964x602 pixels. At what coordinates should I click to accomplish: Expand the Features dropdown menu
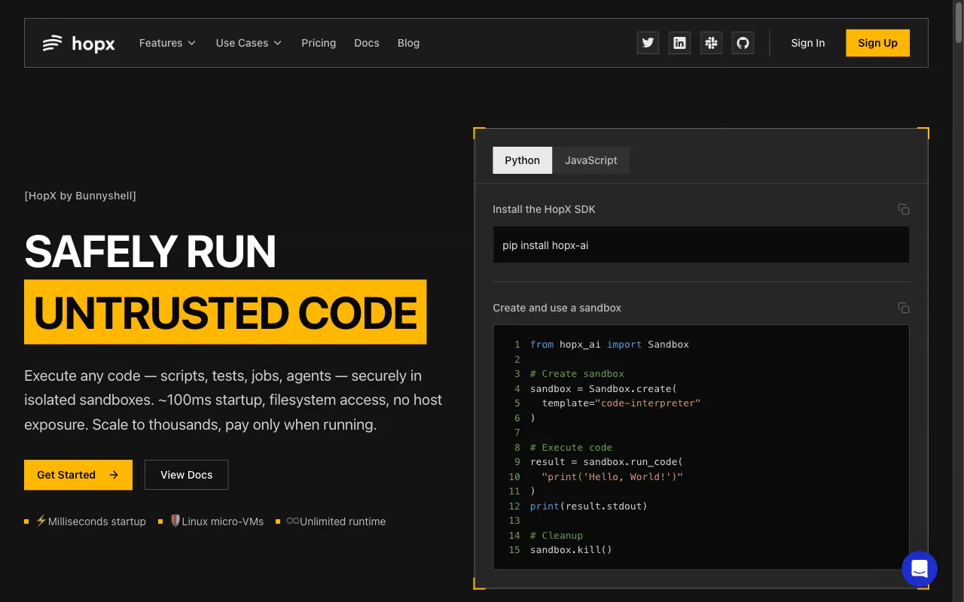pos(167,43)
